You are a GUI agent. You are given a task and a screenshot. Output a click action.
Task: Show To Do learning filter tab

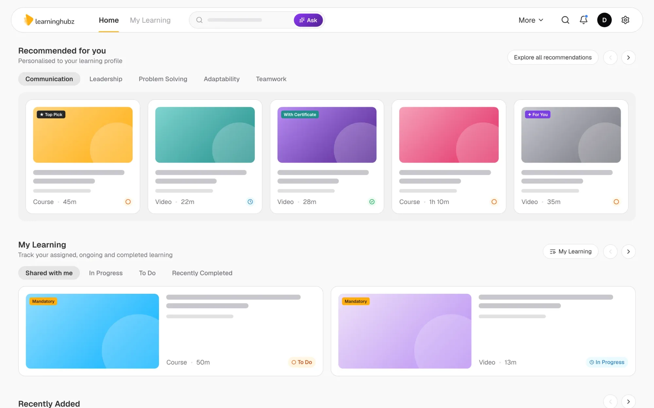[x=147, y=273]
